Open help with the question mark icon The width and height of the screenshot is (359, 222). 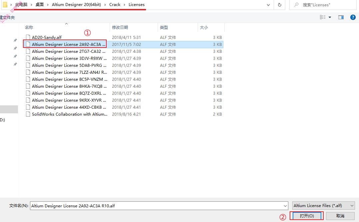(353, 17)
